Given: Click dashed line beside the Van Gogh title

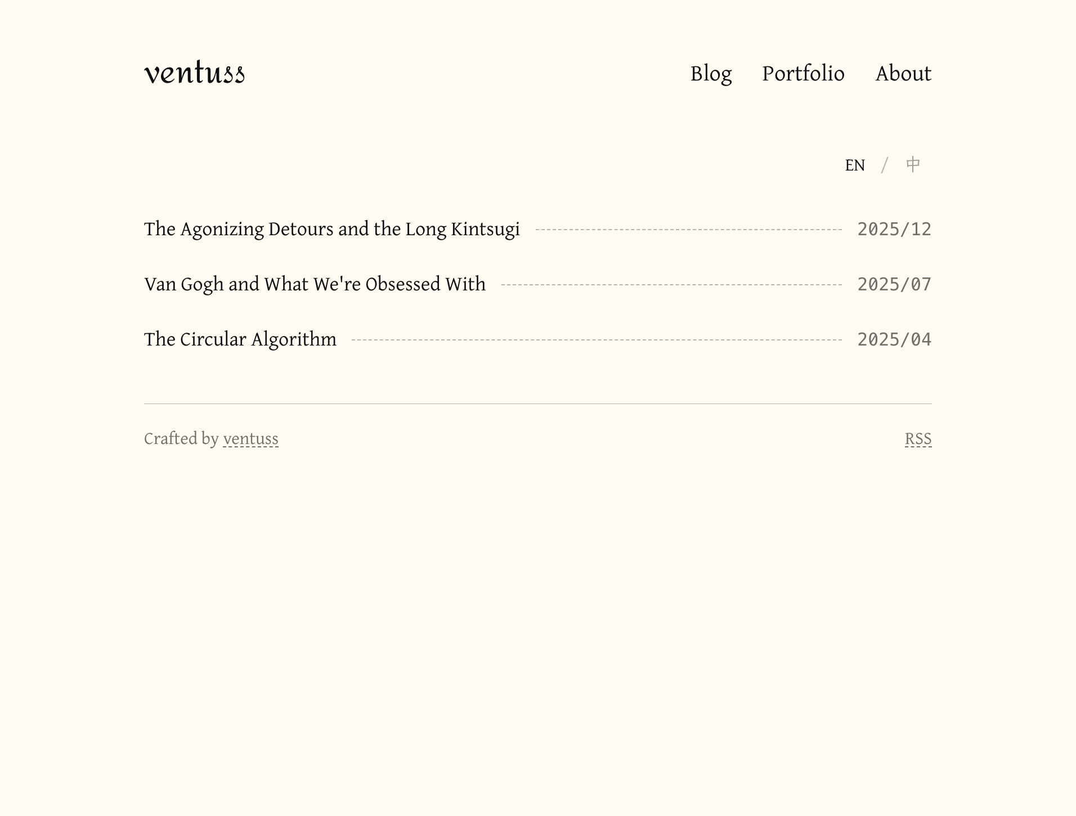Looking at the screenshot, I should (671, 285).
